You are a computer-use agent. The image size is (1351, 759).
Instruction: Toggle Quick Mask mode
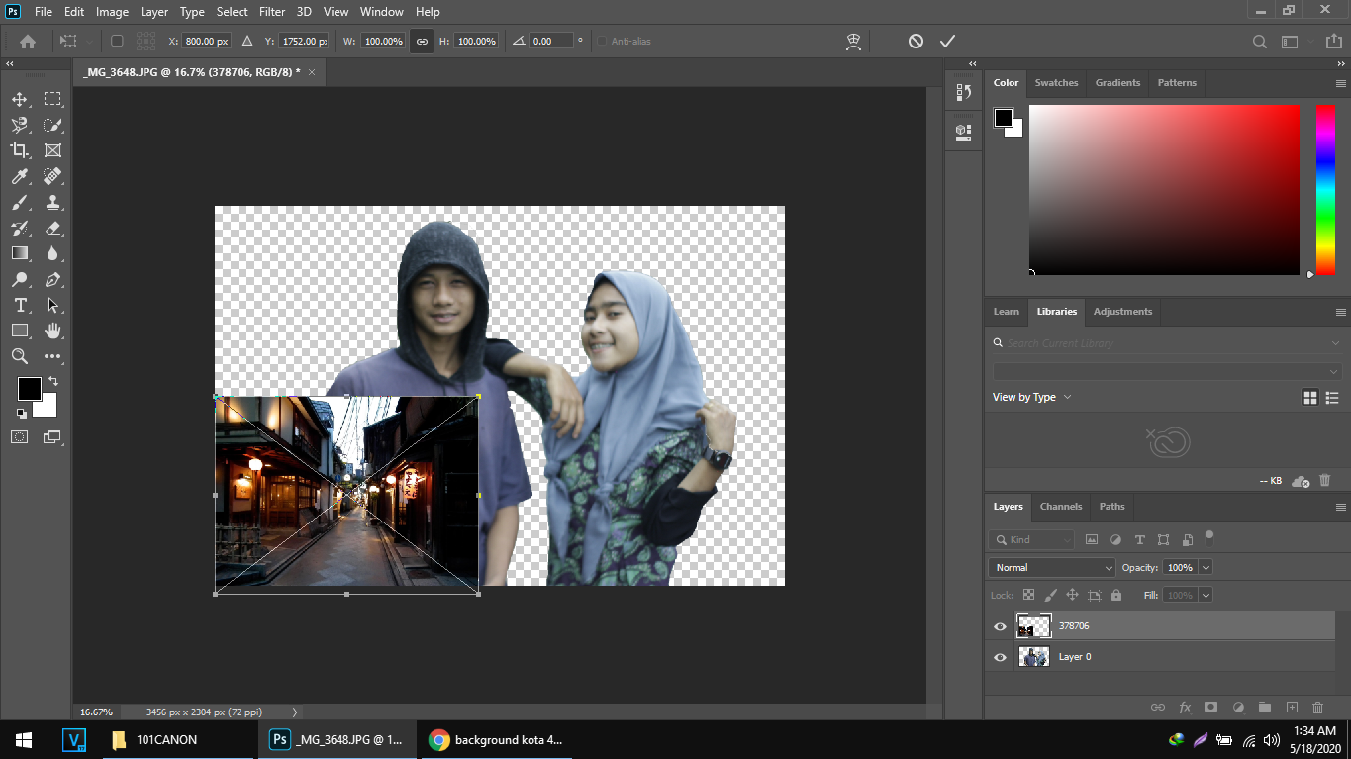tap(20, 436)
